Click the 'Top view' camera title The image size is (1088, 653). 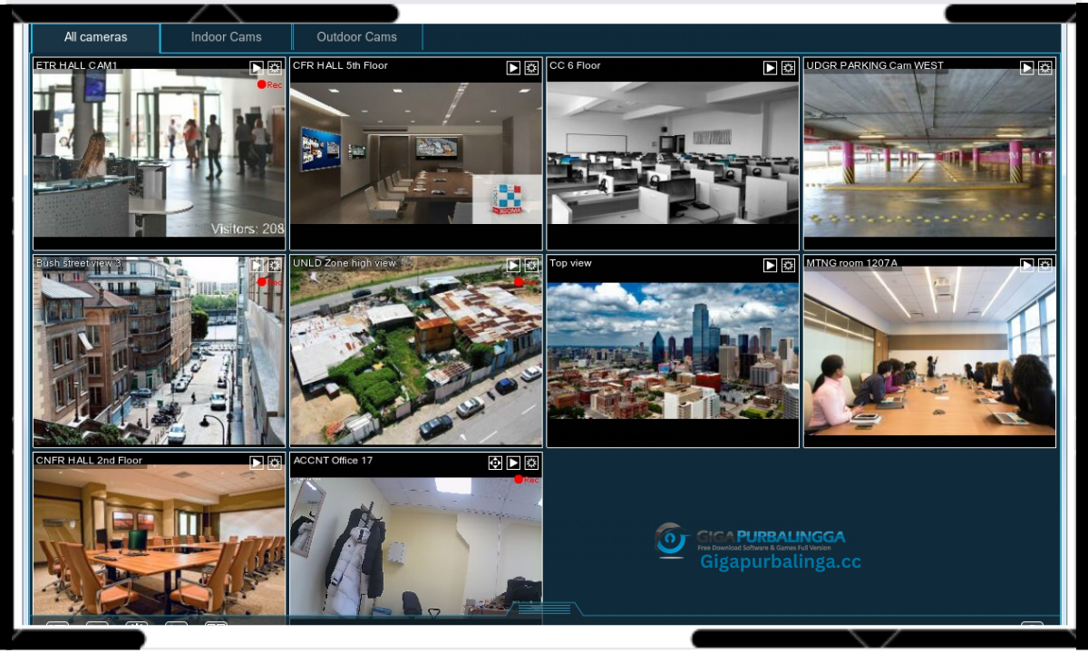point(570,263)
